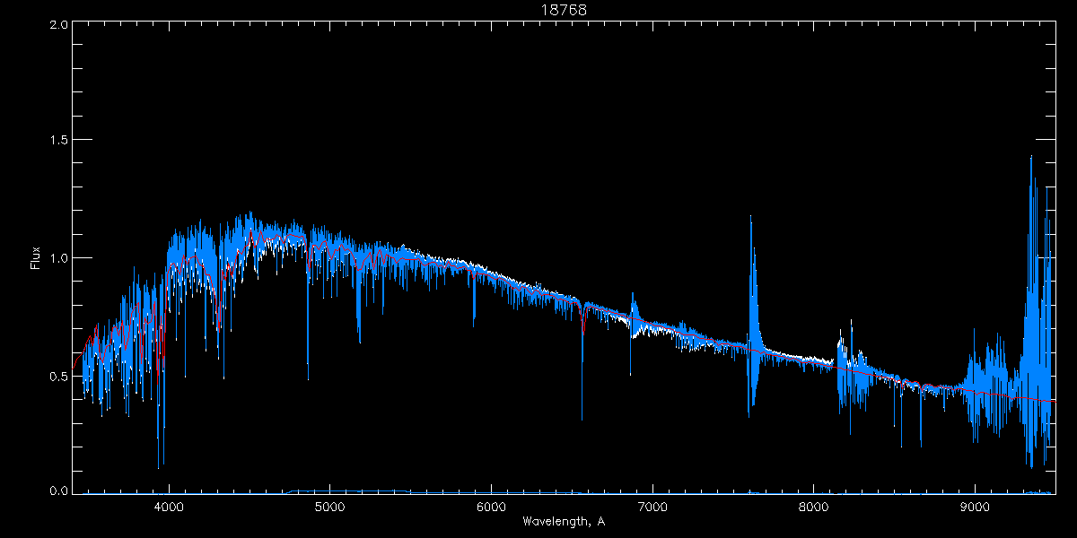Select the highest noisy peak beyond 9000
The height and width of the screenshot is (538, 1077).
[x=1030, y=160]
